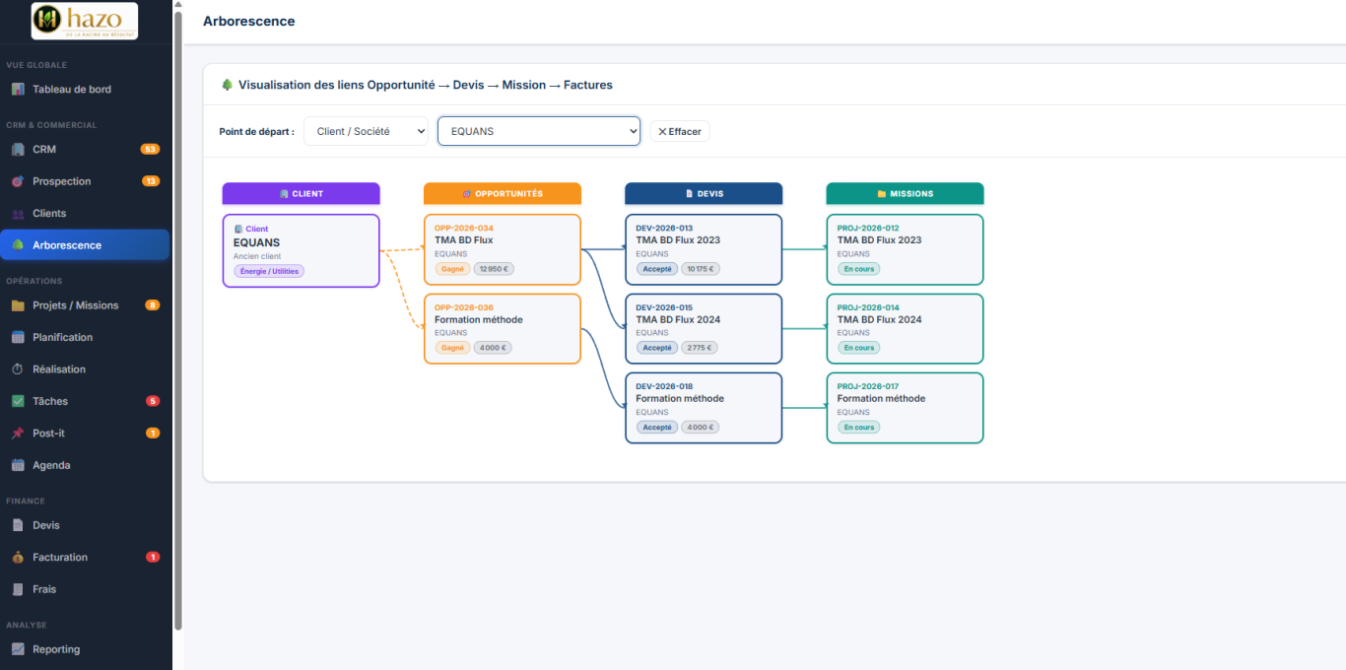Click the tree icon beside the Visualisation des liens title
This screenshot has height=670, width=1346.
tap(227, 85)
